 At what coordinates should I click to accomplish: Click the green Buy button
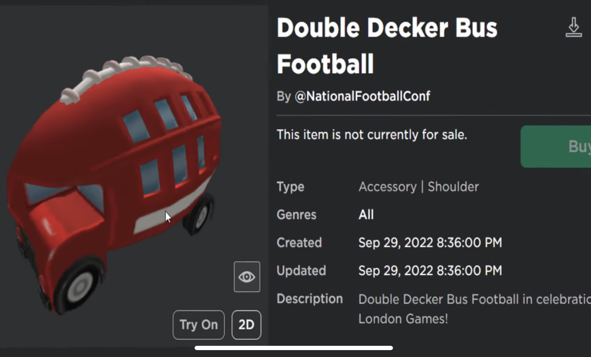pyautogui.click(x=556, y=147)
